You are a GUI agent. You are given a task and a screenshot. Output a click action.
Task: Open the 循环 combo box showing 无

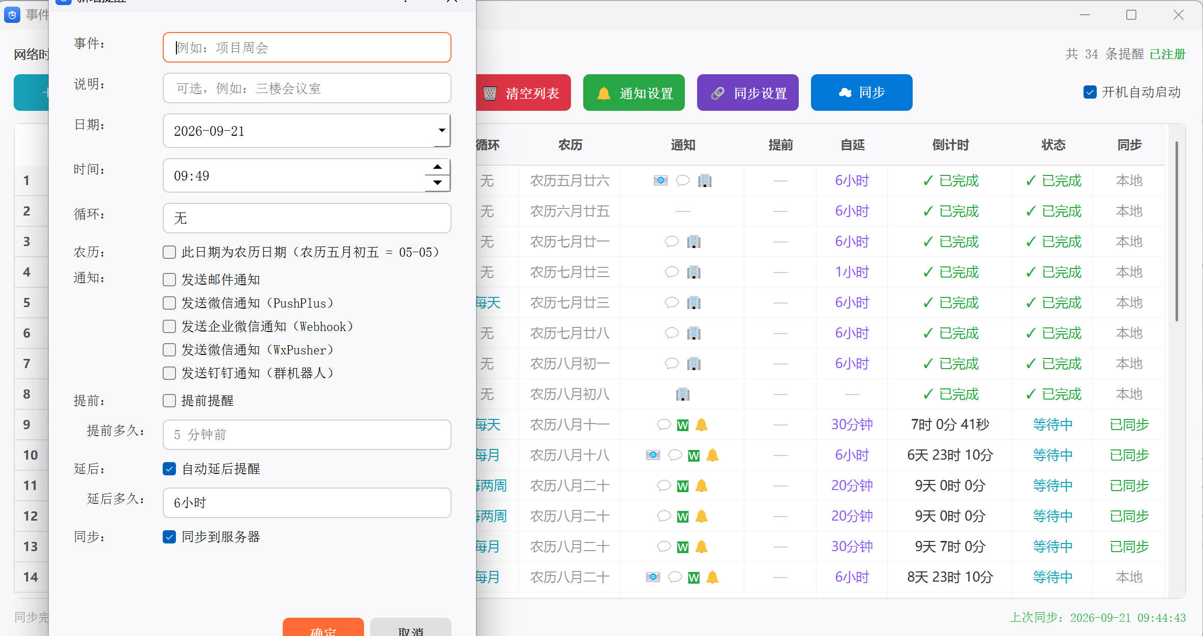[x=307, y=218]
